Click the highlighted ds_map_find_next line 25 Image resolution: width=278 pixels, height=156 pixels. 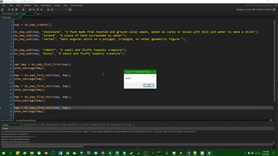pos(43,108)
